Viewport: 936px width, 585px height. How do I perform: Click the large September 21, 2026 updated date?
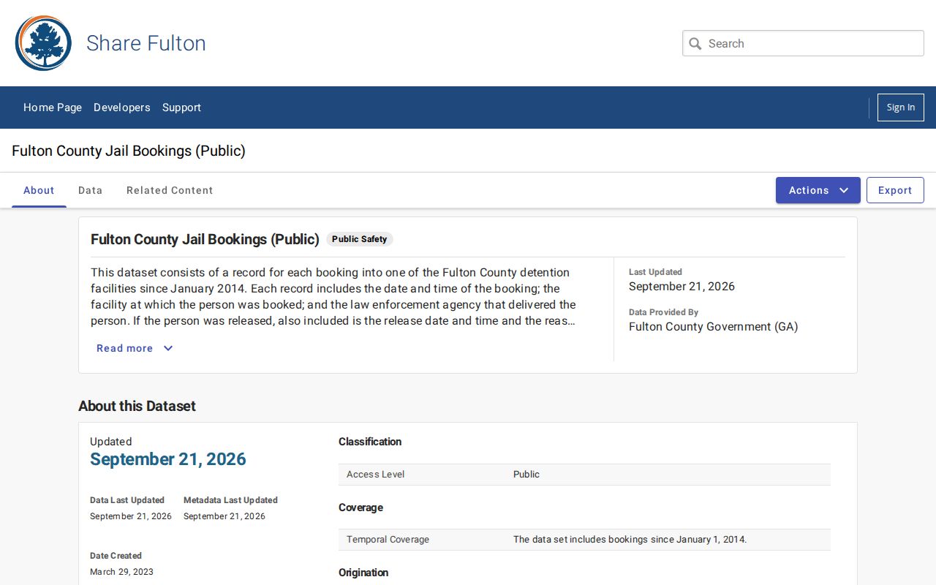point(168,459)
